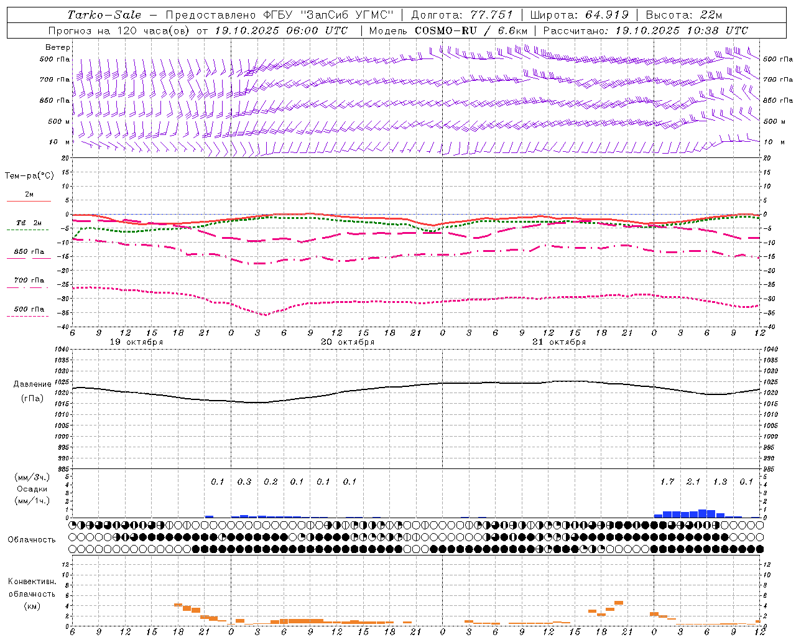Click the '(км)' convective unit label
Viewport: 796px width, 637px height.
32,605
